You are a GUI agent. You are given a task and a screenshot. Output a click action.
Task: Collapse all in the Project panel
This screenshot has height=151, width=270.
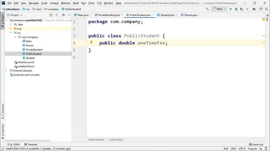pyautogui.click(x=57, y=15)
